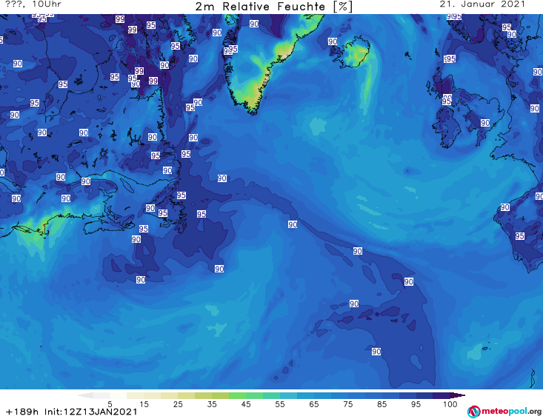Click Iceland on the humidity map

353,53
